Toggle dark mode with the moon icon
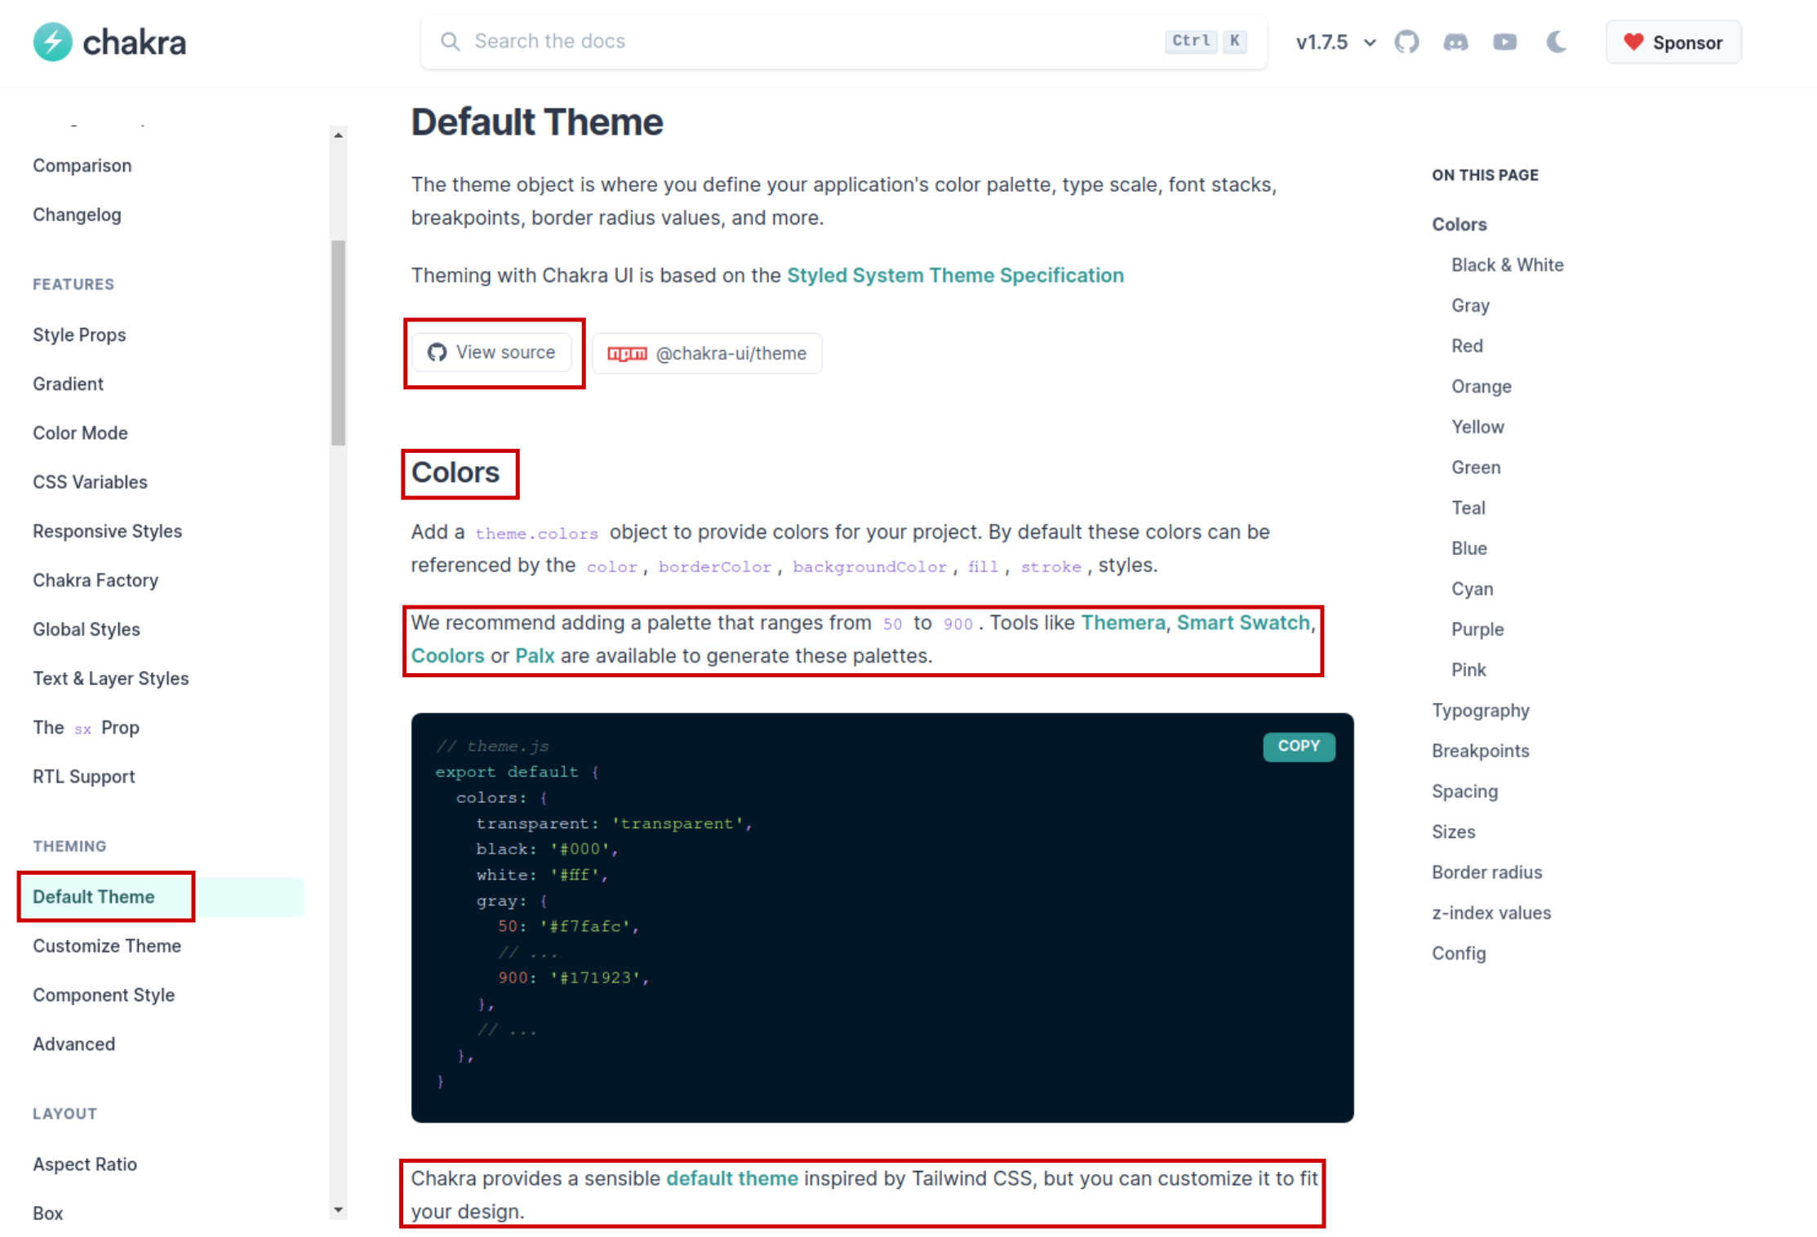Image resolution: width=1817 pixels, height=1237 pixels. (1556, 42)
